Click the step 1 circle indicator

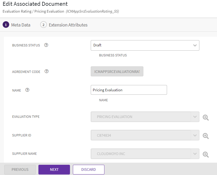point(6,25)
